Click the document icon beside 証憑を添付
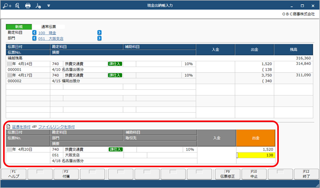 coord(8,127)
